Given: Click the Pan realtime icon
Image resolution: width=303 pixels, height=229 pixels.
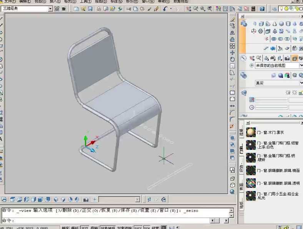Looking at the screenshot, I should pyautogui.click(x=189, y=9).
